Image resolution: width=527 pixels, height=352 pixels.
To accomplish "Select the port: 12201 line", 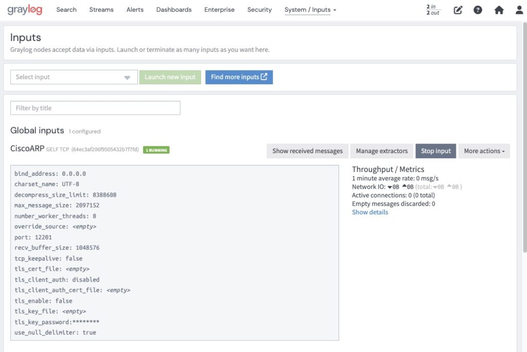I will (x=33, y=237).
